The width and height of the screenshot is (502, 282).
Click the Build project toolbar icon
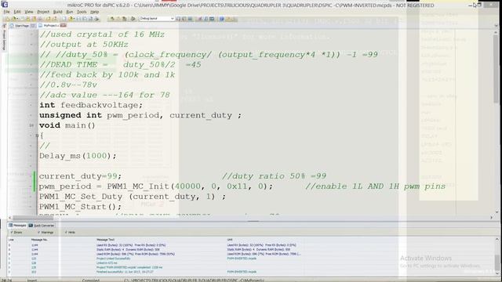pyautogui.click(x=112, y=19)
